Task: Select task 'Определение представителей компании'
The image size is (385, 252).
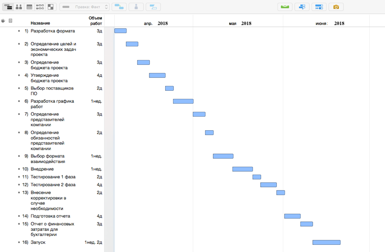Action: 48,119
